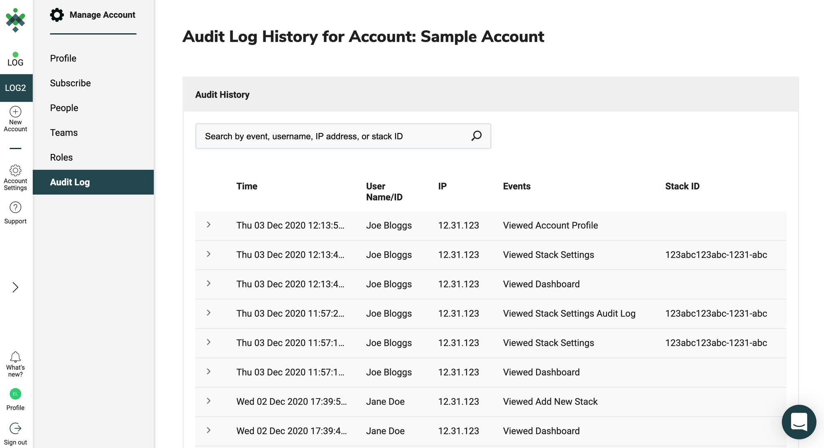Viewport: 824px width, 448px height.
Task: Open the live chat widget icon
Action: pyautogui.click(x=798, y=422)
